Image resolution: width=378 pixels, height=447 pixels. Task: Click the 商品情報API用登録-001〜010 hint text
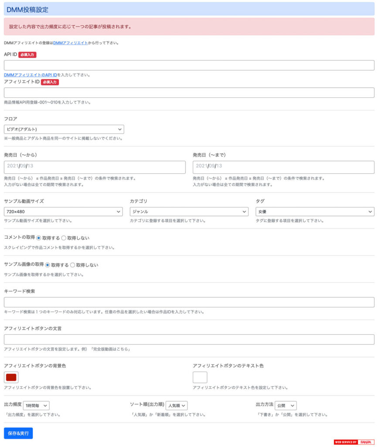[47, 102]
